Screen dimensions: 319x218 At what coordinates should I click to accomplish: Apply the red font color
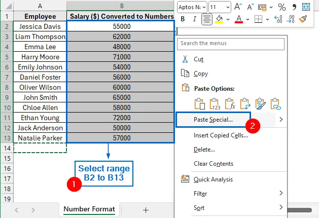239,19
